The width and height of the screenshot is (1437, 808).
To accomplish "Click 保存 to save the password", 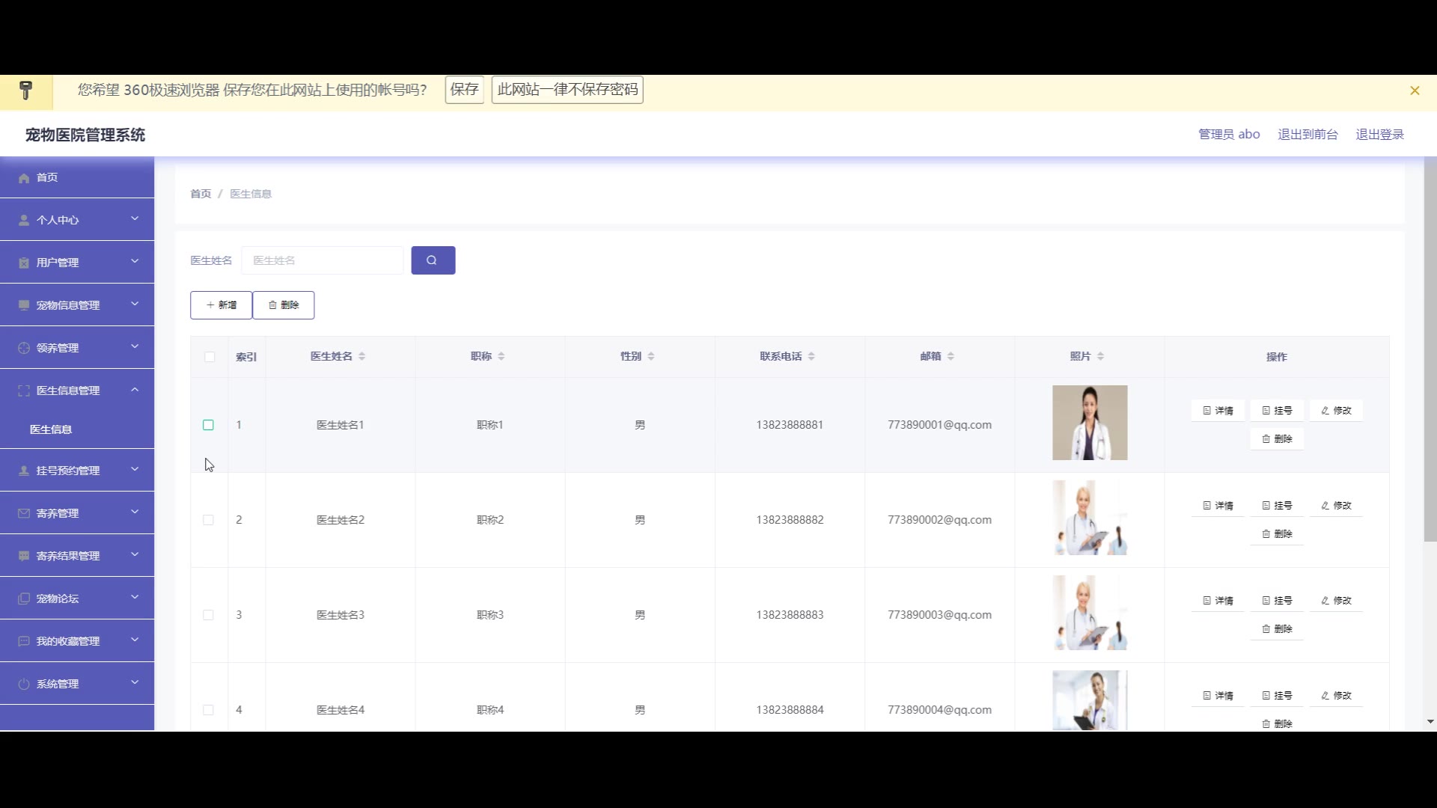I will [464, 90].
